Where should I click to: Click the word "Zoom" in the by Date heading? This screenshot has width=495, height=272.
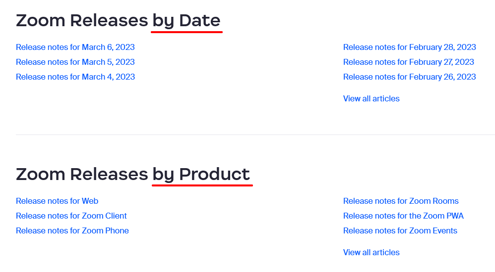click(x=41, y=21)
